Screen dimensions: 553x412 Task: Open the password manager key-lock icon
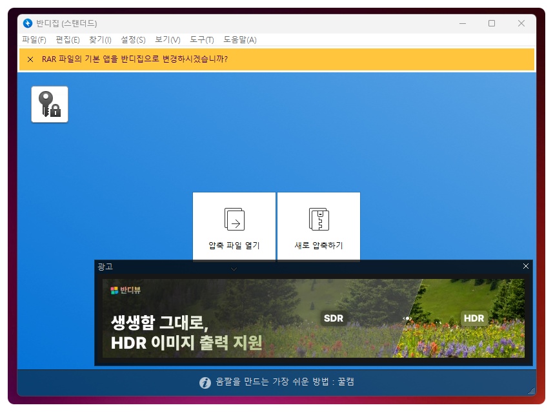(x=50, y=105)
